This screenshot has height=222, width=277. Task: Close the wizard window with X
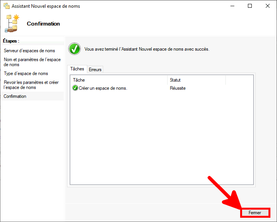tap(268, 6)
